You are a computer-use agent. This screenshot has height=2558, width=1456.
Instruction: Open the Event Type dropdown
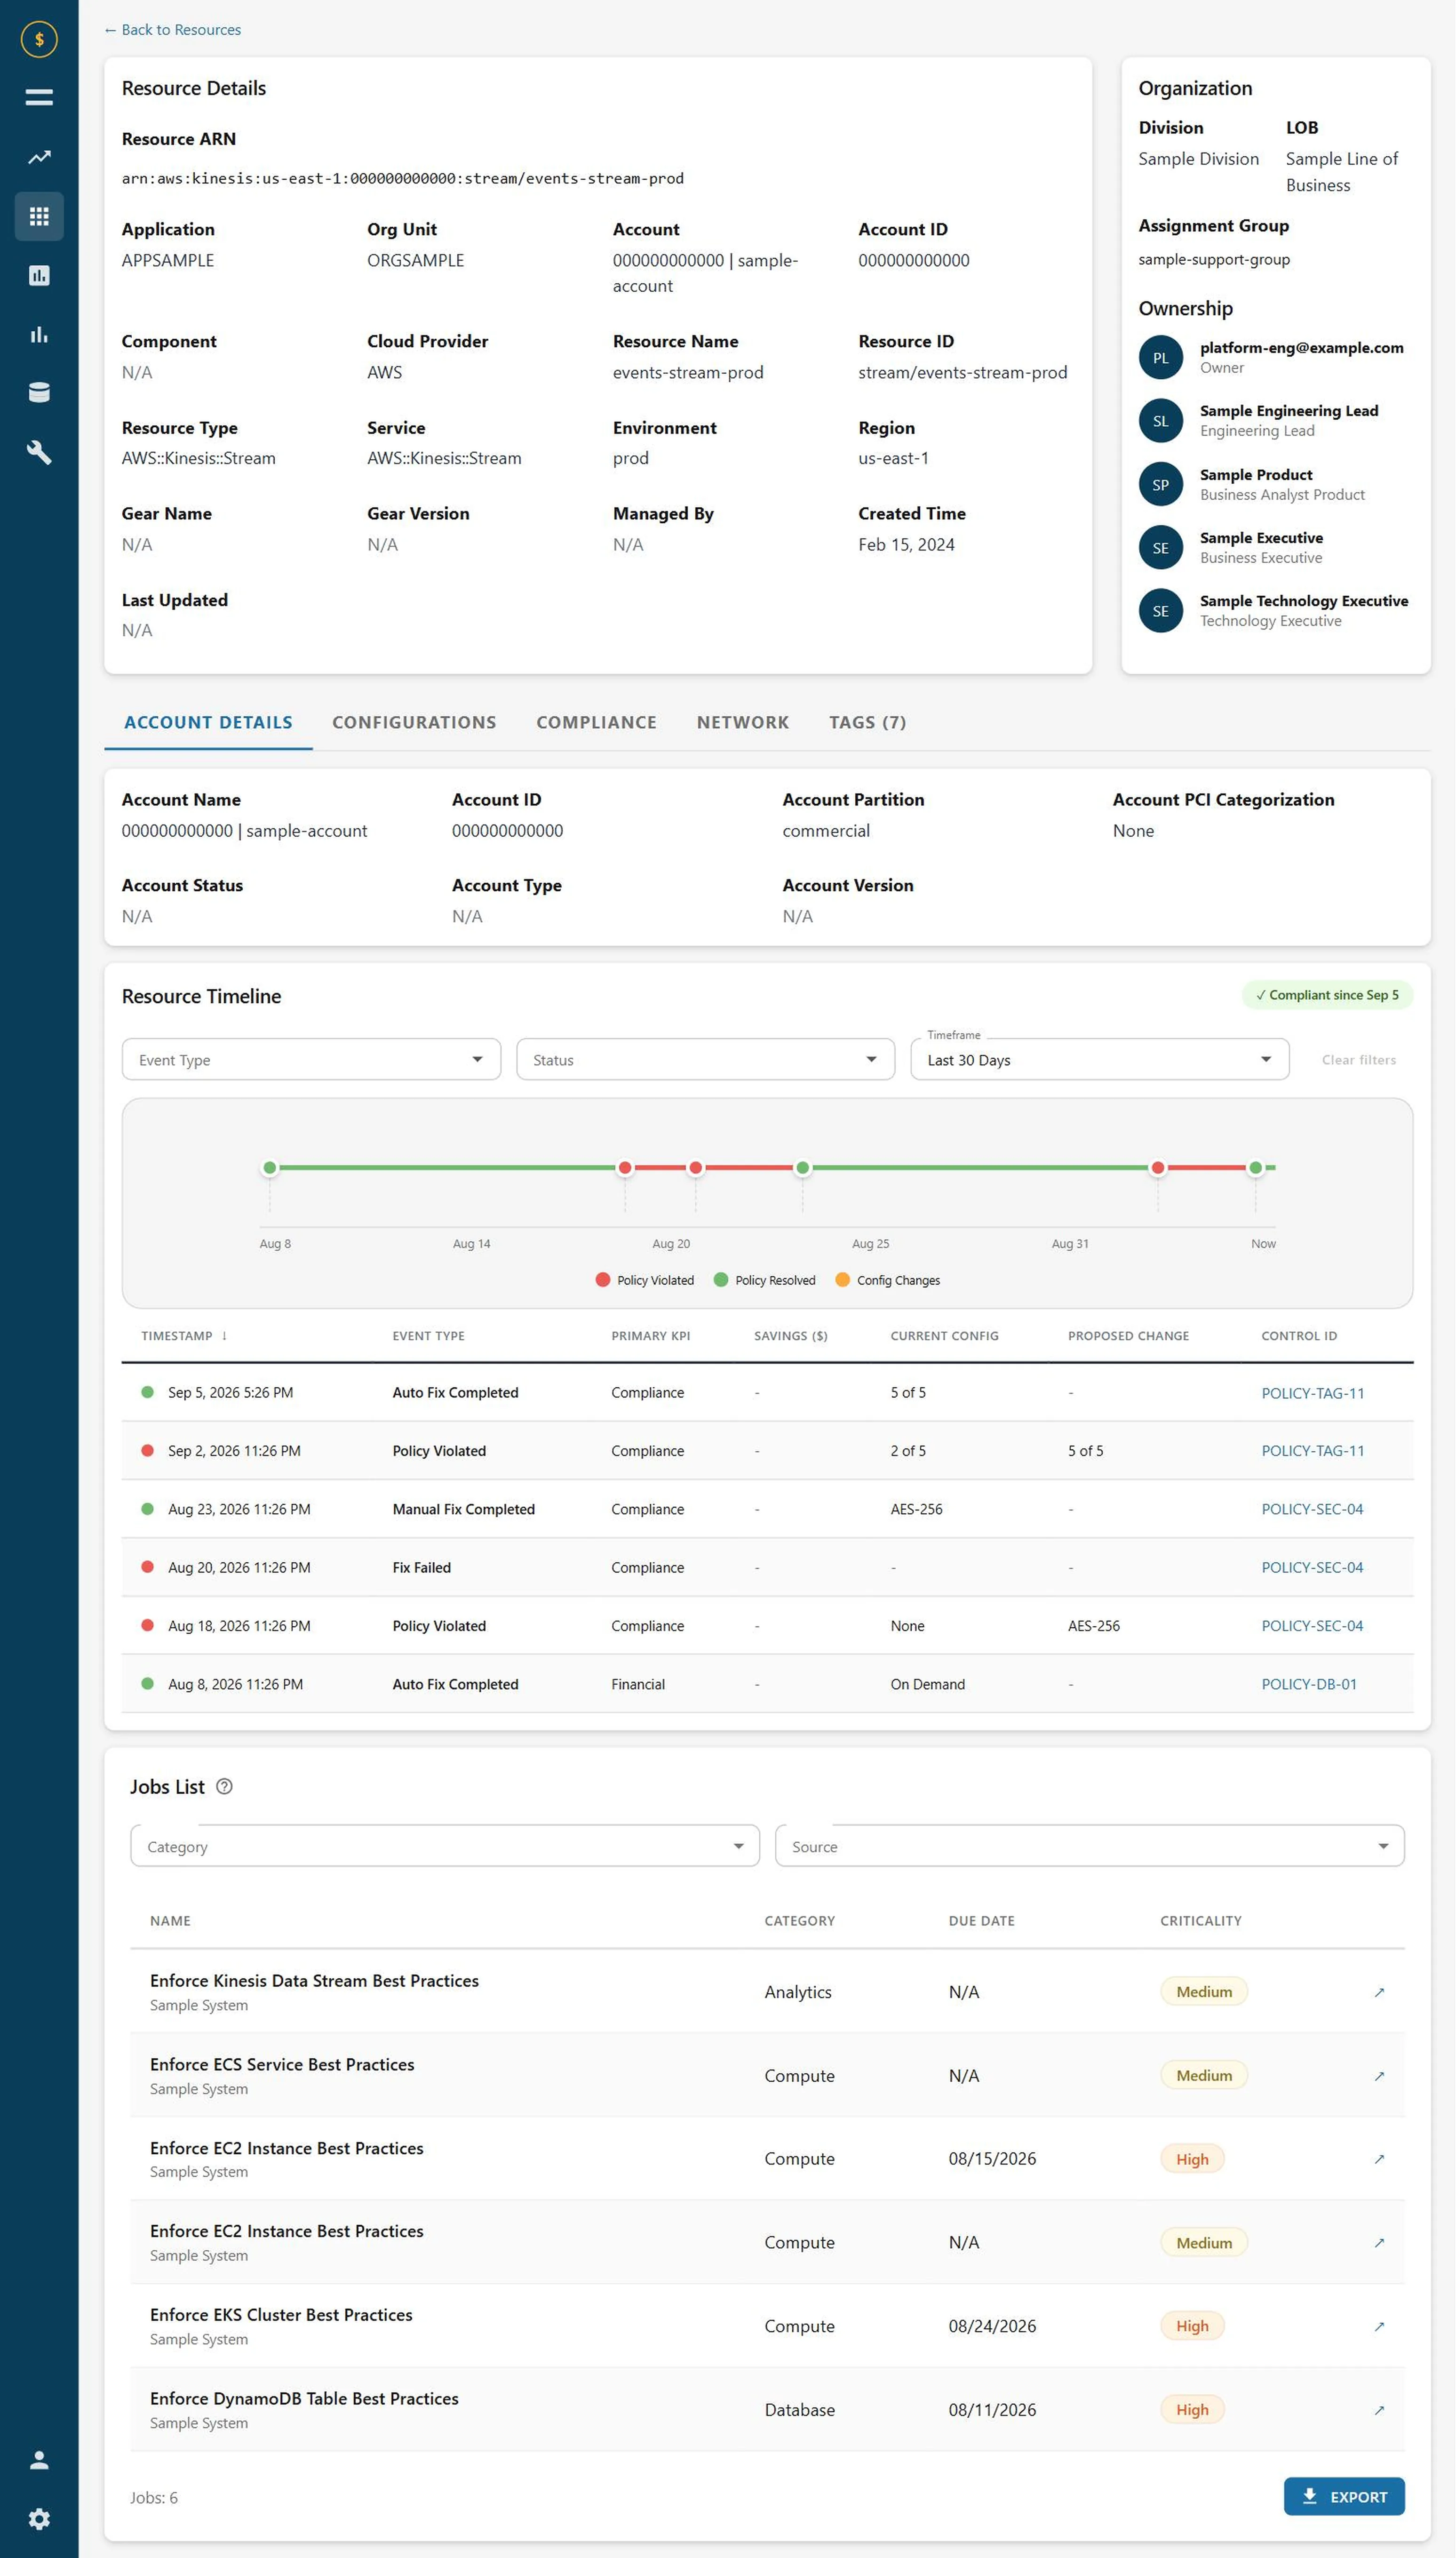(x=311, y=1059)
